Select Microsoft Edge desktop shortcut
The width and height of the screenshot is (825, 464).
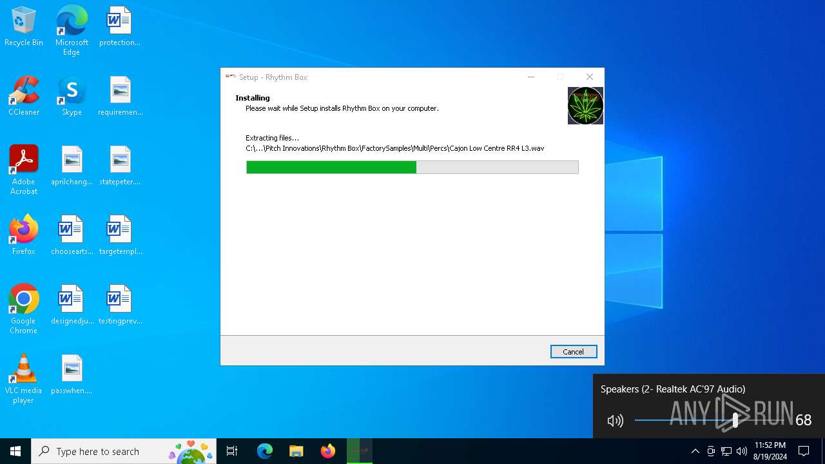pos(72,31)
